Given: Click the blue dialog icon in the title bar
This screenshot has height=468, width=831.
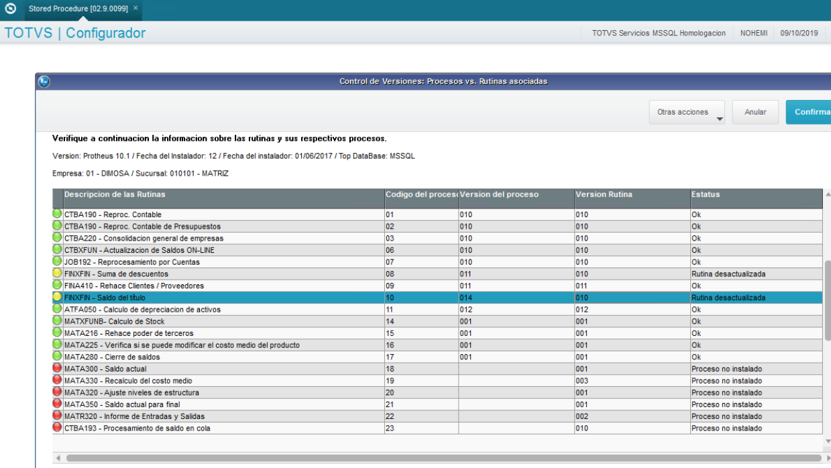Looking at the screenshot, I should (x=44, y=82).
